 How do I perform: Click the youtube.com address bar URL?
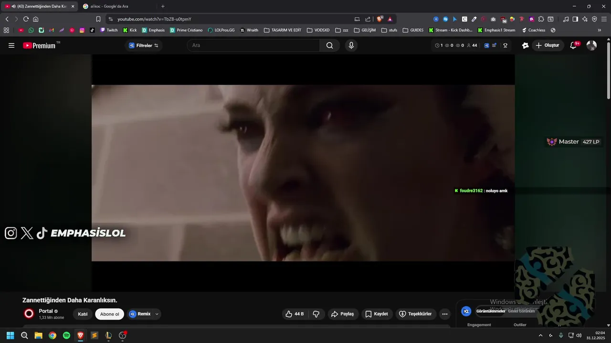[x=154, y=19]
